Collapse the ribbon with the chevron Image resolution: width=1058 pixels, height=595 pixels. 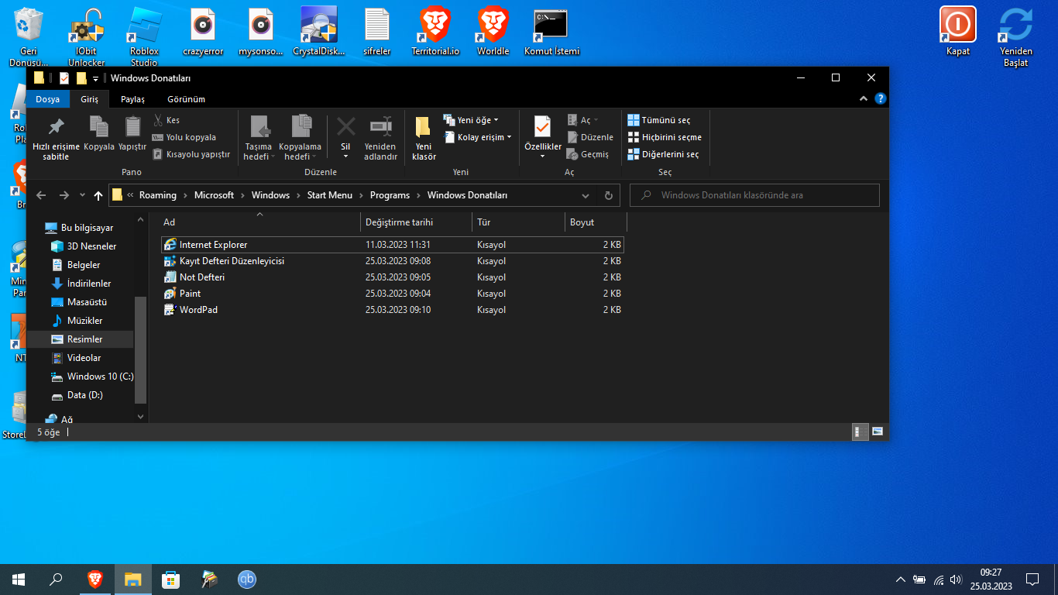click(x=864, y=99)
